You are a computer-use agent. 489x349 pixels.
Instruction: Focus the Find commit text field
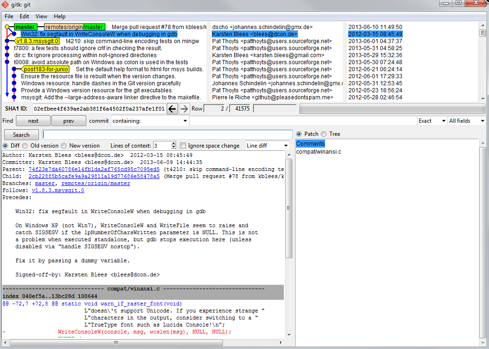click(x=303, y=121)
